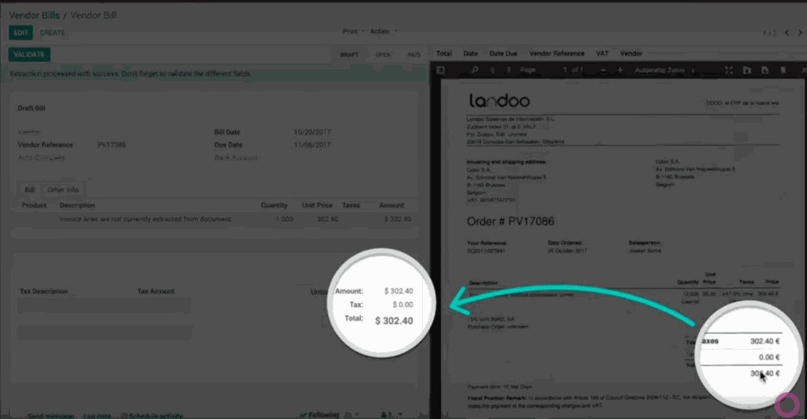This screenshot has width=807, height=419.
Task: Click the invoice line description cell
Action: (145, 218)
